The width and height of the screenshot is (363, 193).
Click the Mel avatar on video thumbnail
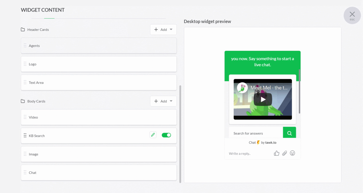point(242,88)
